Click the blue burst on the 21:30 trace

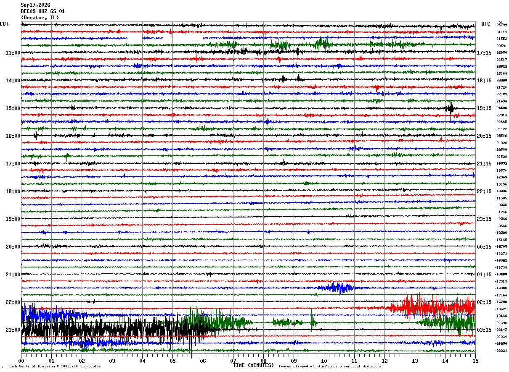point(336,288)
